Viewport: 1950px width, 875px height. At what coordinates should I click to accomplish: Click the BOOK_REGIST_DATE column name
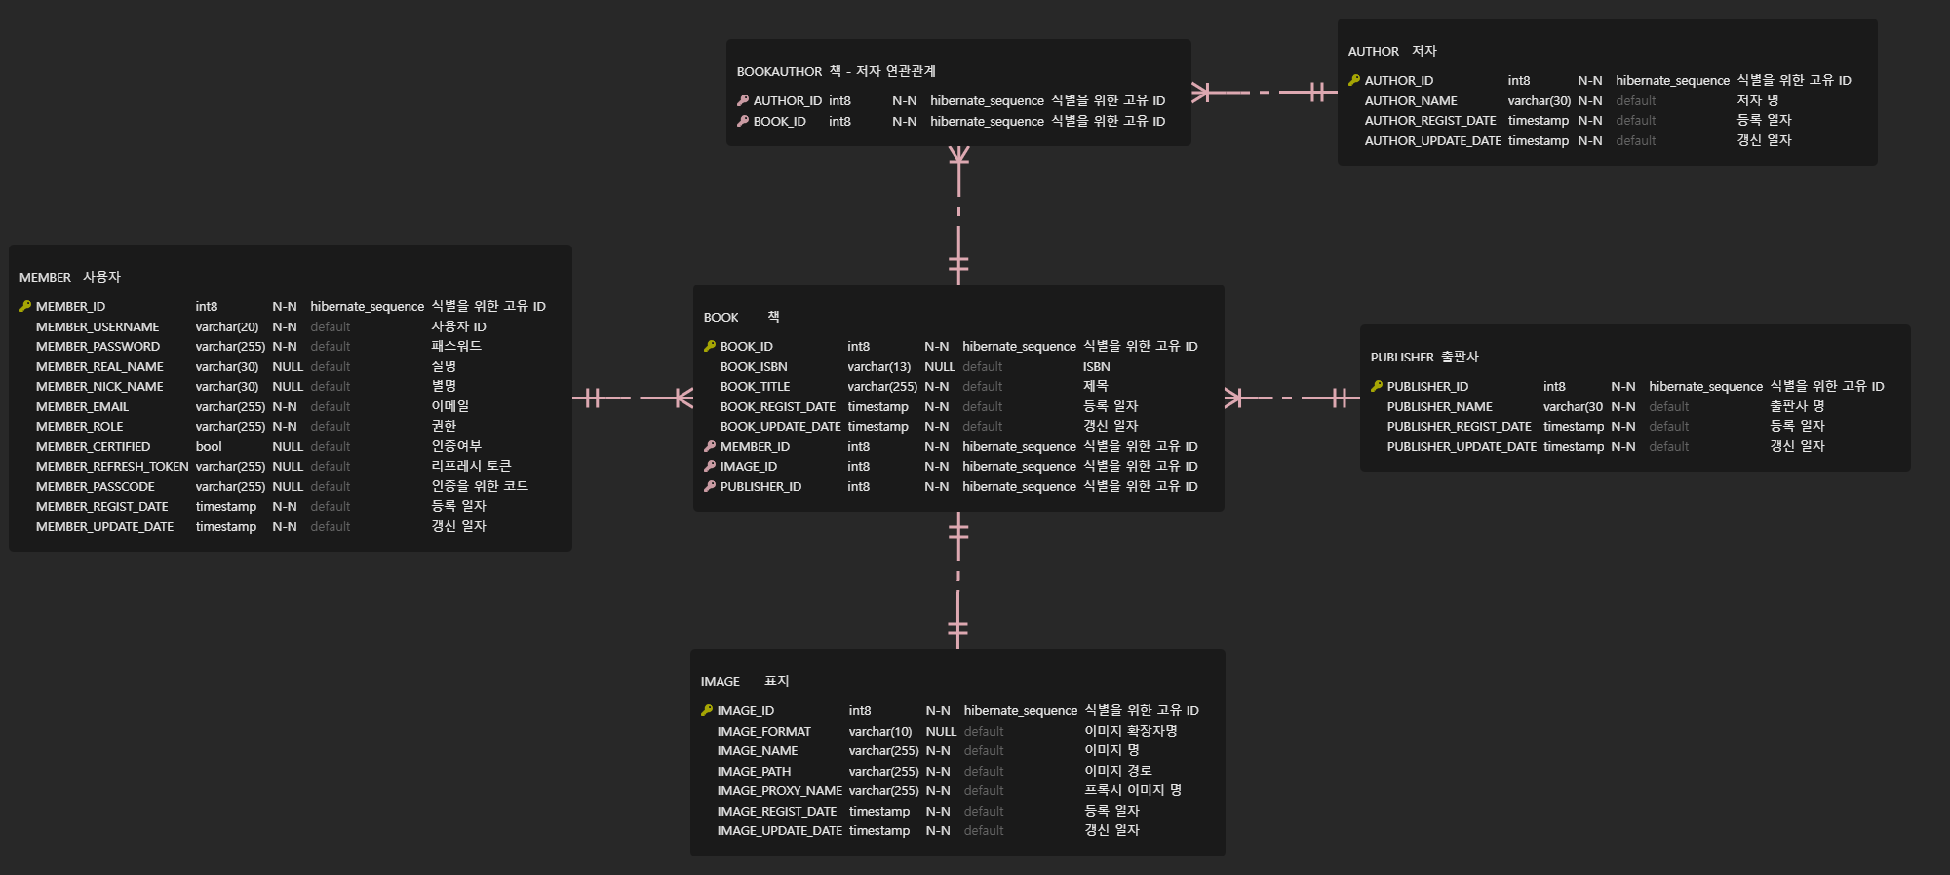pos(778,406)
